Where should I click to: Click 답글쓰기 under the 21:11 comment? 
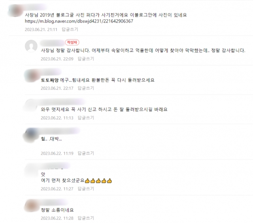[x=70, y=29]
